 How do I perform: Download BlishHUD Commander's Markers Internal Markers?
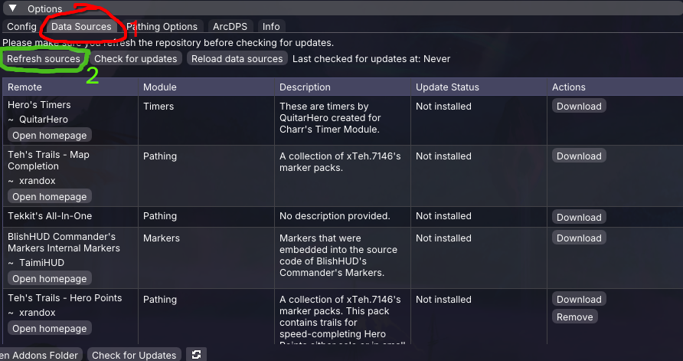[579, 238]
